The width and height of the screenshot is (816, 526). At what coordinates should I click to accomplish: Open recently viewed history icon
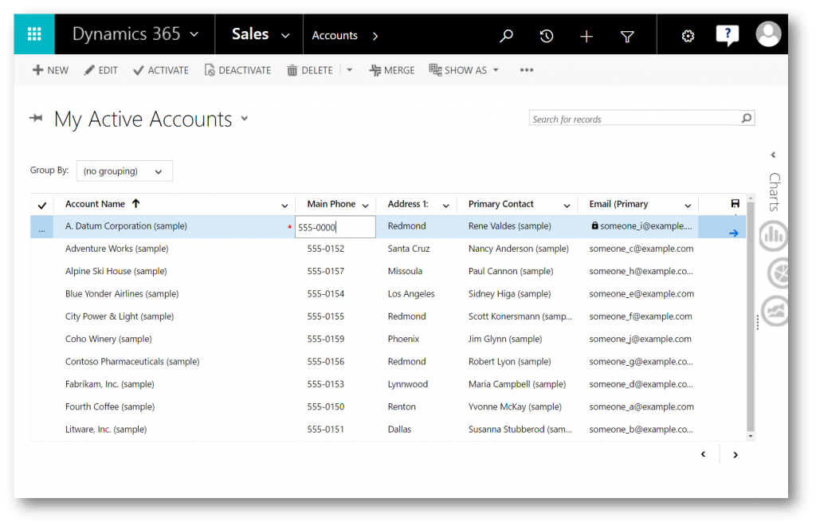click(x=546, y=36)
